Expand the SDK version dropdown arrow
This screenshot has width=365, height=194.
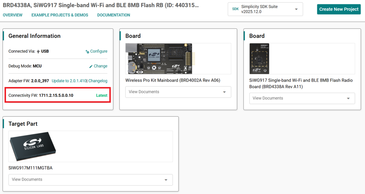point(296,9)
